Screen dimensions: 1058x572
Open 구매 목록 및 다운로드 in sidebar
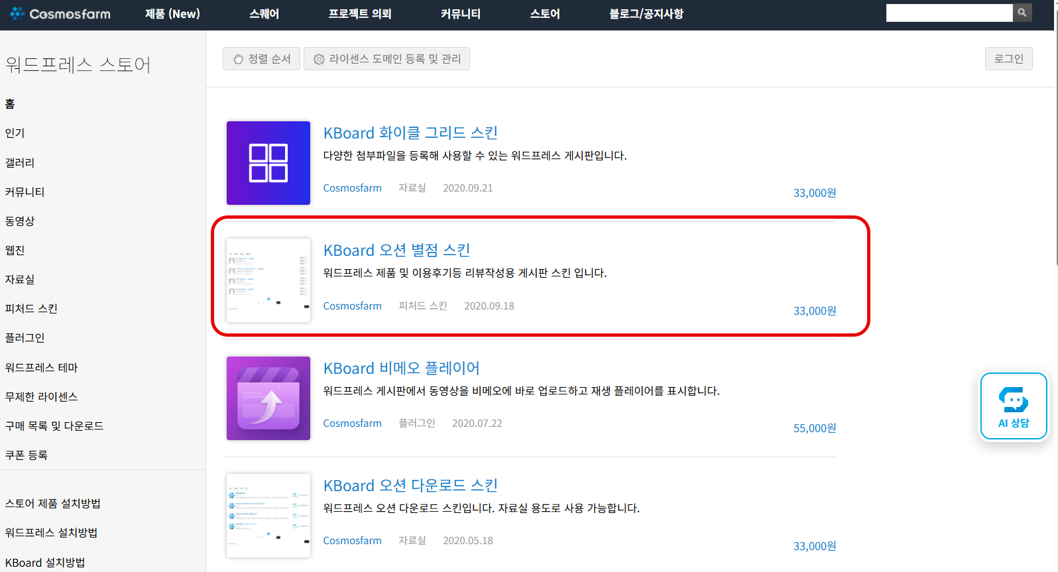(54, 426)
